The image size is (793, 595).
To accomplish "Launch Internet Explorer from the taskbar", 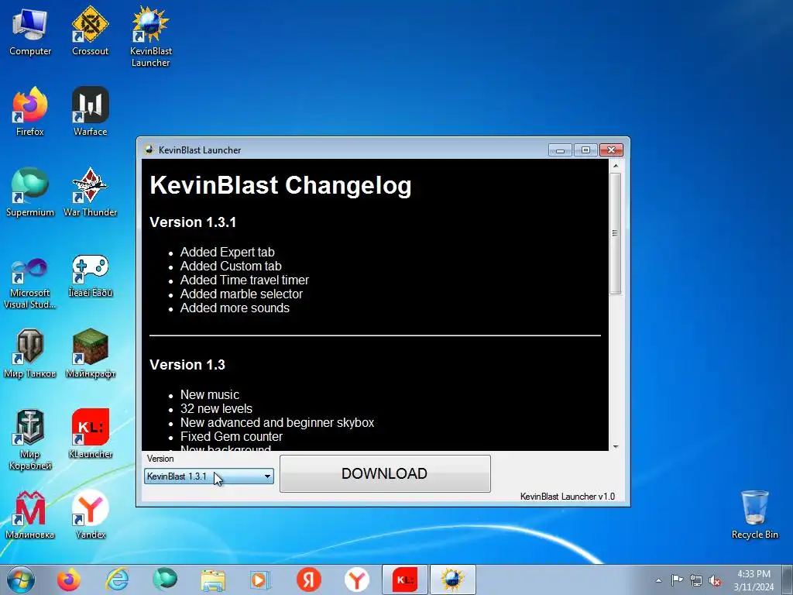I will coord(117,580).
